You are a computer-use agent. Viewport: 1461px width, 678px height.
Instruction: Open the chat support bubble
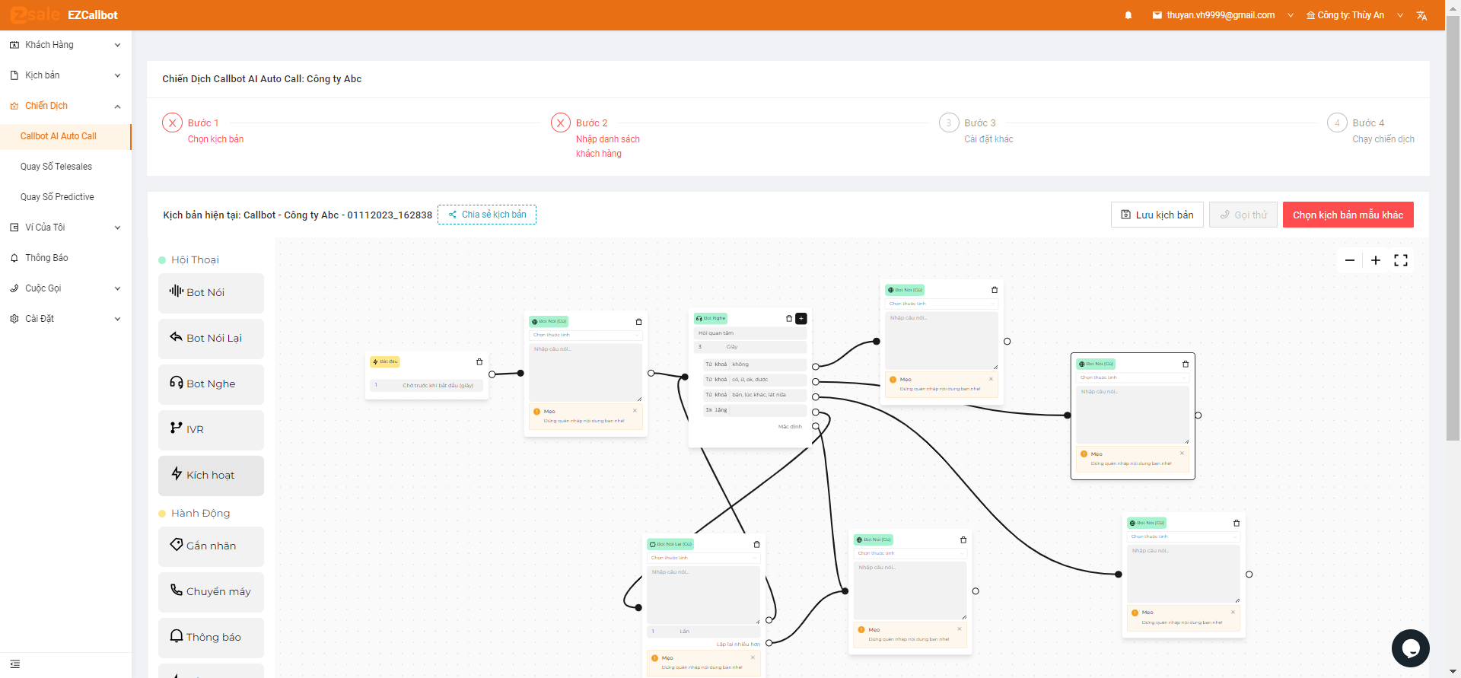point(1410,648)
